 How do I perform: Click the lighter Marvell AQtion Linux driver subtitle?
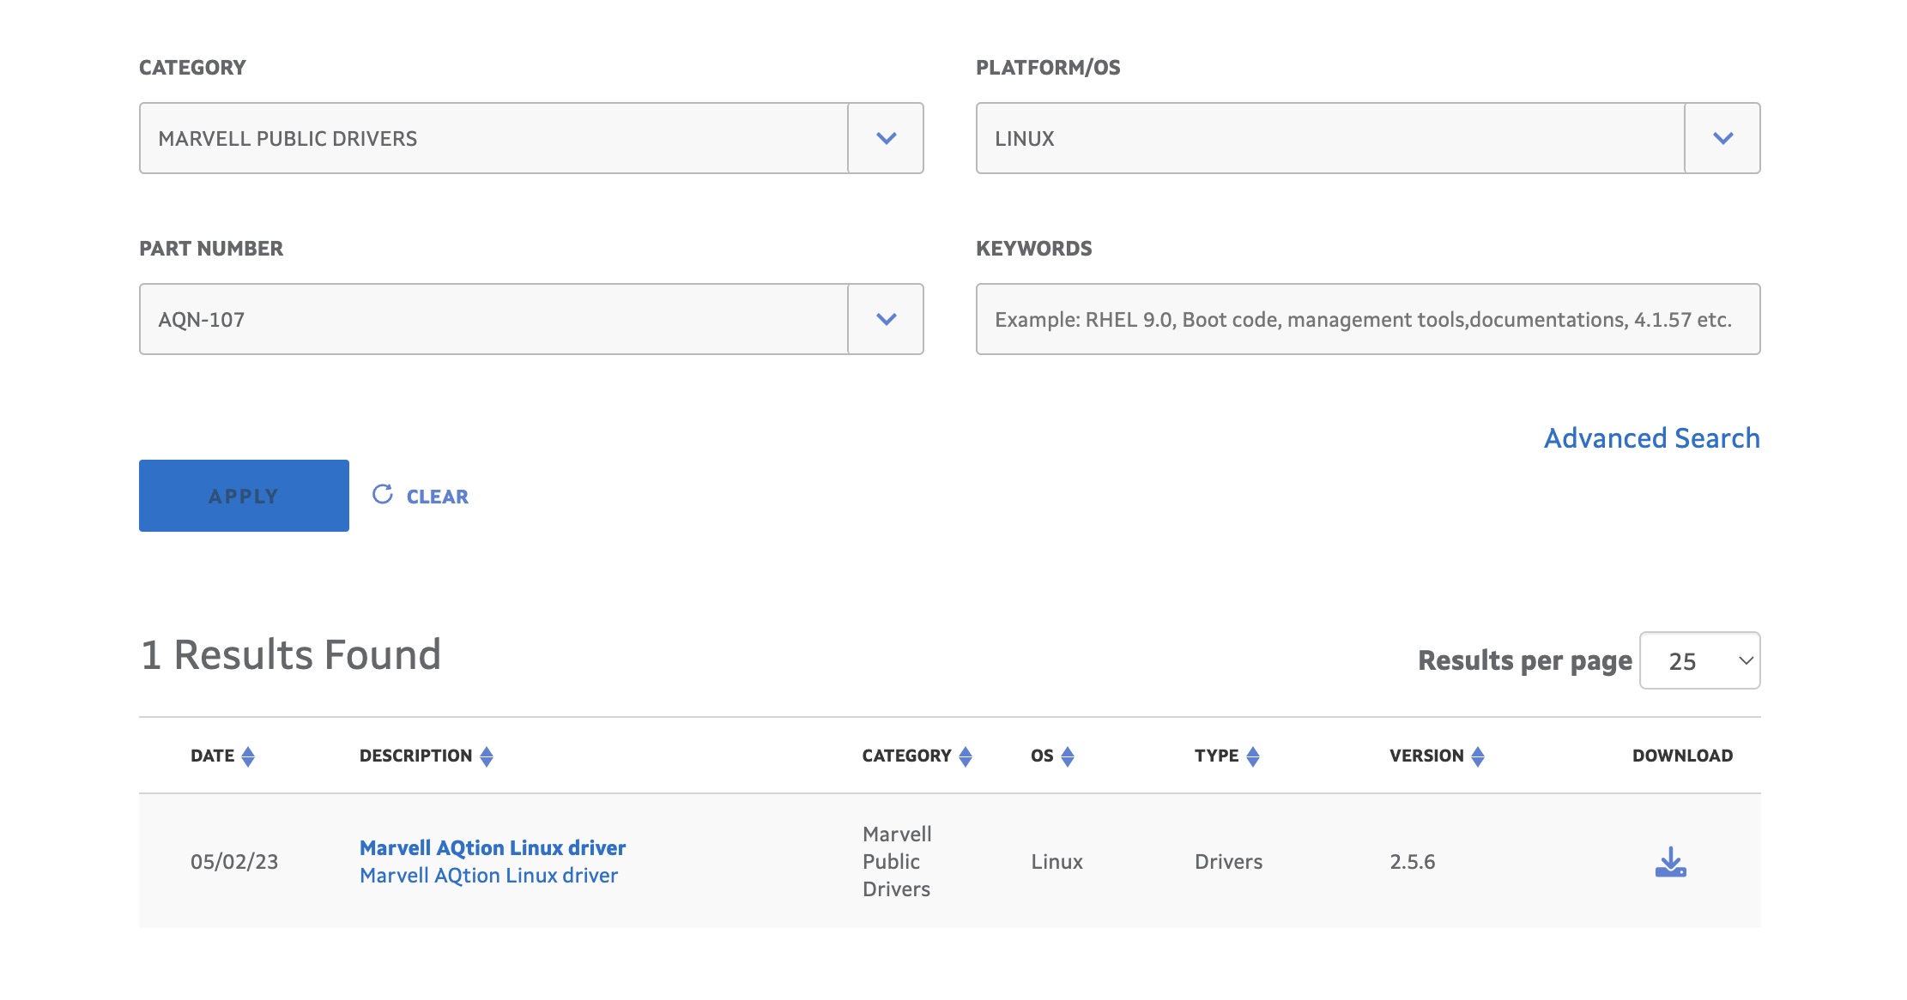pyautogui.click(x=488, y=876)
